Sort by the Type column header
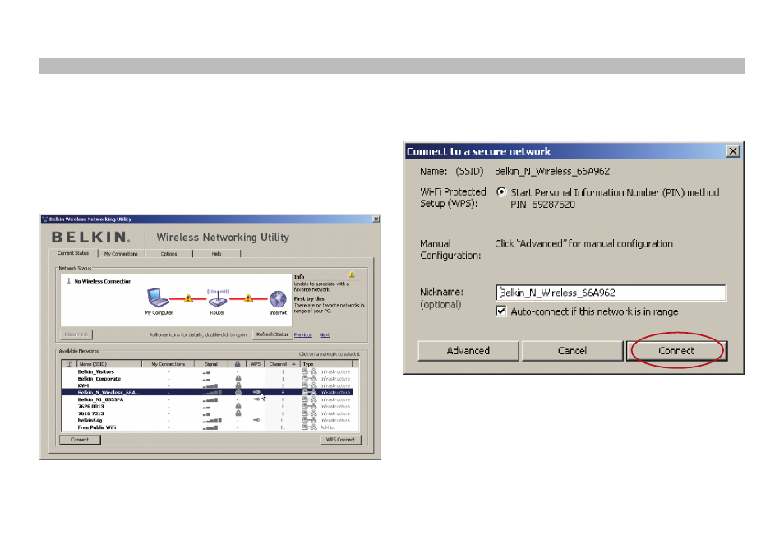The image size is (784, 549). (326, 364)
